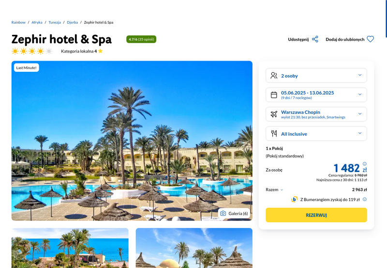
Task: Open the Warszawa Chopin departure dropdown
Action: (x=316, y=114)
